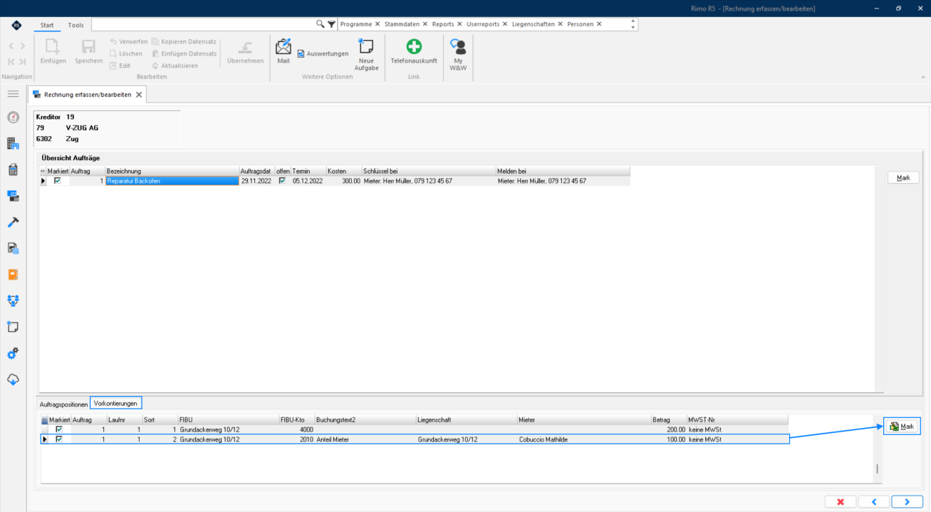Click the filter funnel icon

coord(331,24)
